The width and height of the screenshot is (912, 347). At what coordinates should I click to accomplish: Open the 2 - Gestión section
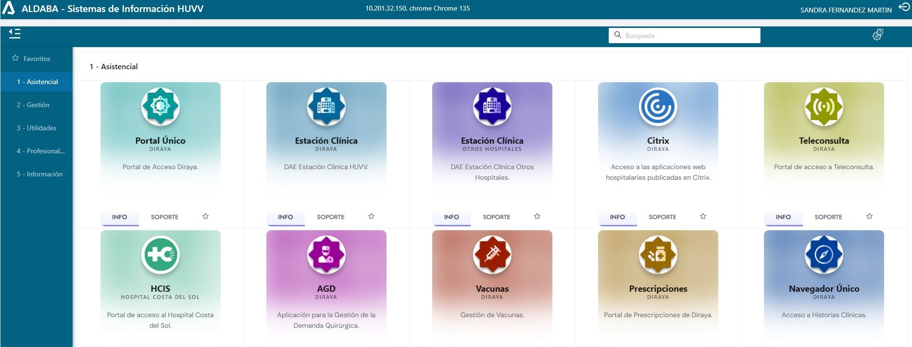(x=37, y=105)
